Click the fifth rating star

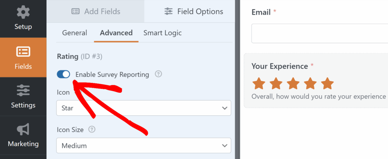click(x=327, y=83)
